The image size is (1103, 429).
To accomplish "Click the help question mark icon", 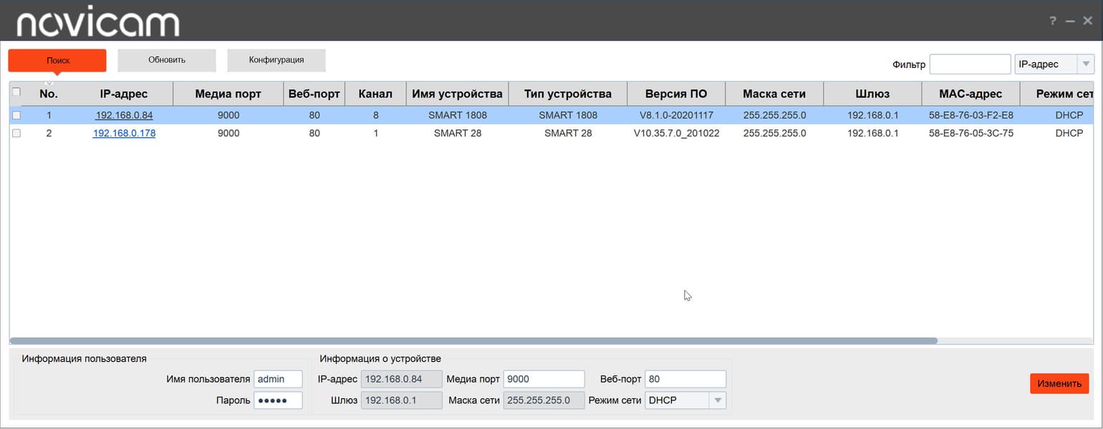I will coord(1053,21).
